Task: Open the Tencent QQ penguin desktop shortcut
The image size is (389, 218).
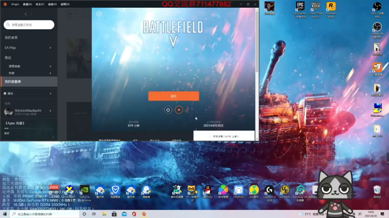Action: point(208,192)
